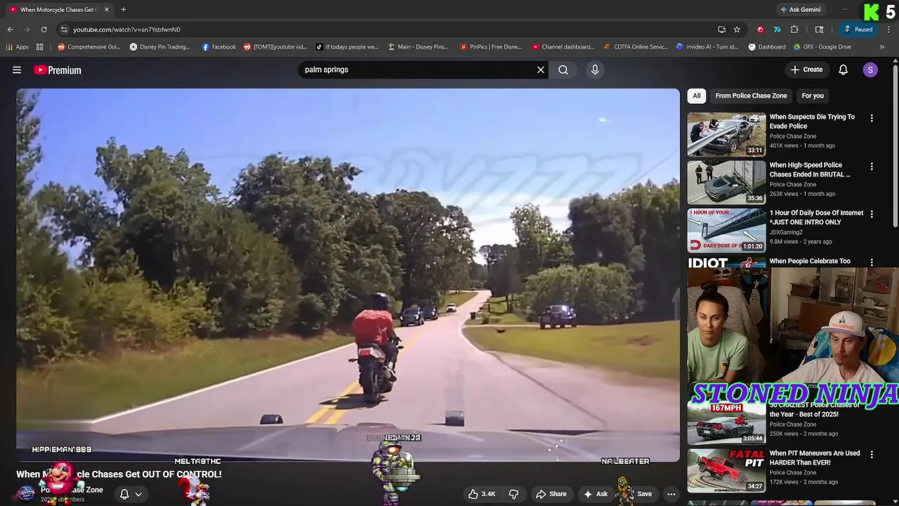Screen dimensions: 899x506
Task: Select the All filter chip
Action: point(697,96)
